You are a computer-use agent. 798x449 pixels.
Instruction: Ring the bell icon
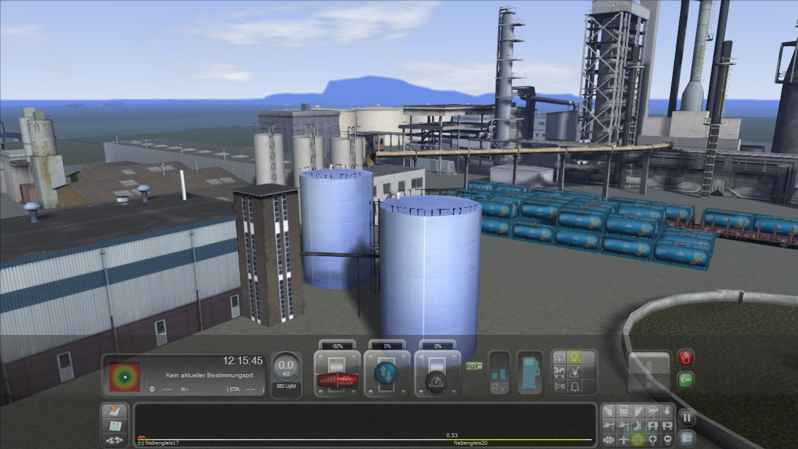coord(574,387)
